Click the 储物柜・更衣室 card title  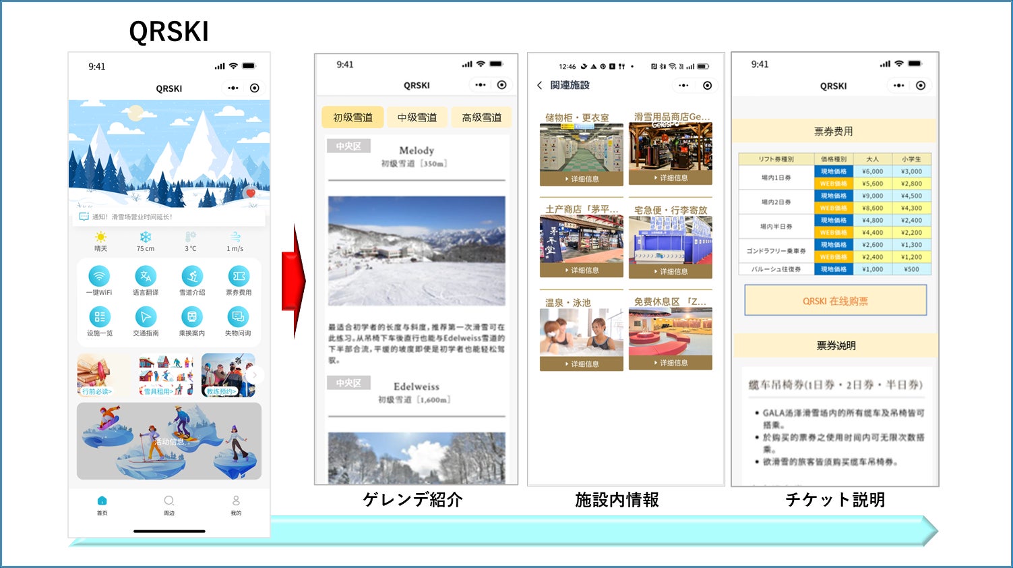tap(577, 117)
